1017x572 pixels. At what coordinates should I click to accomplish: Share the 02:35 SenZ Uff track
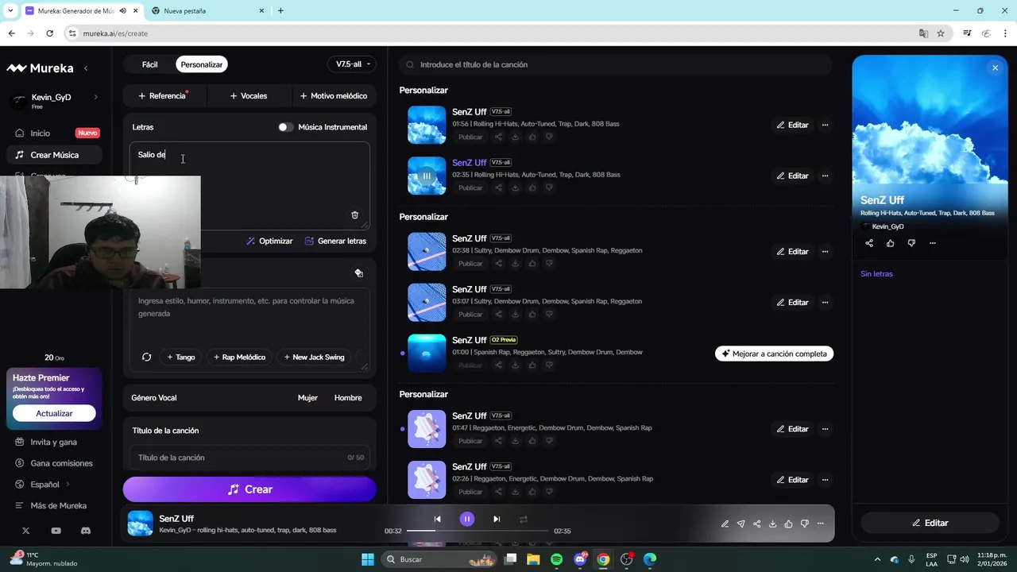click(x=498, y=187)
